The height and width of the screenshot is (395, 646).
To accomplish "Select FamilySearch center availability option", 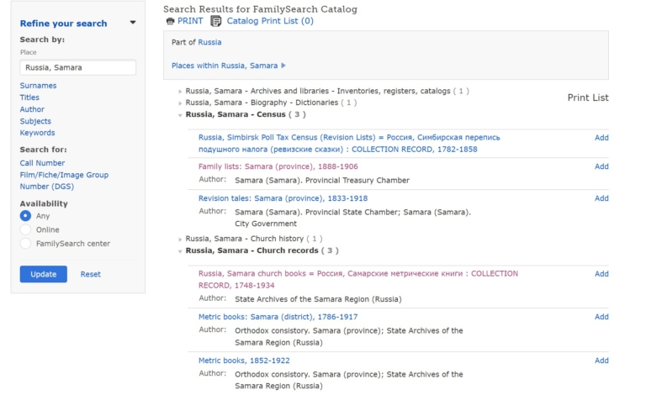I will pos(25,244).
